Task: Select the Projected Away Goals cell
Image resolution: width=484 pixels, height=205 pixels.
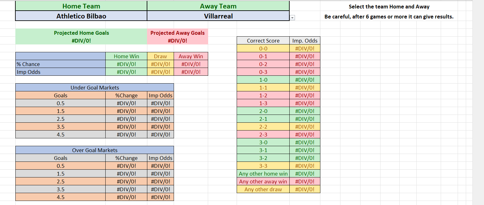Action: 177,37
